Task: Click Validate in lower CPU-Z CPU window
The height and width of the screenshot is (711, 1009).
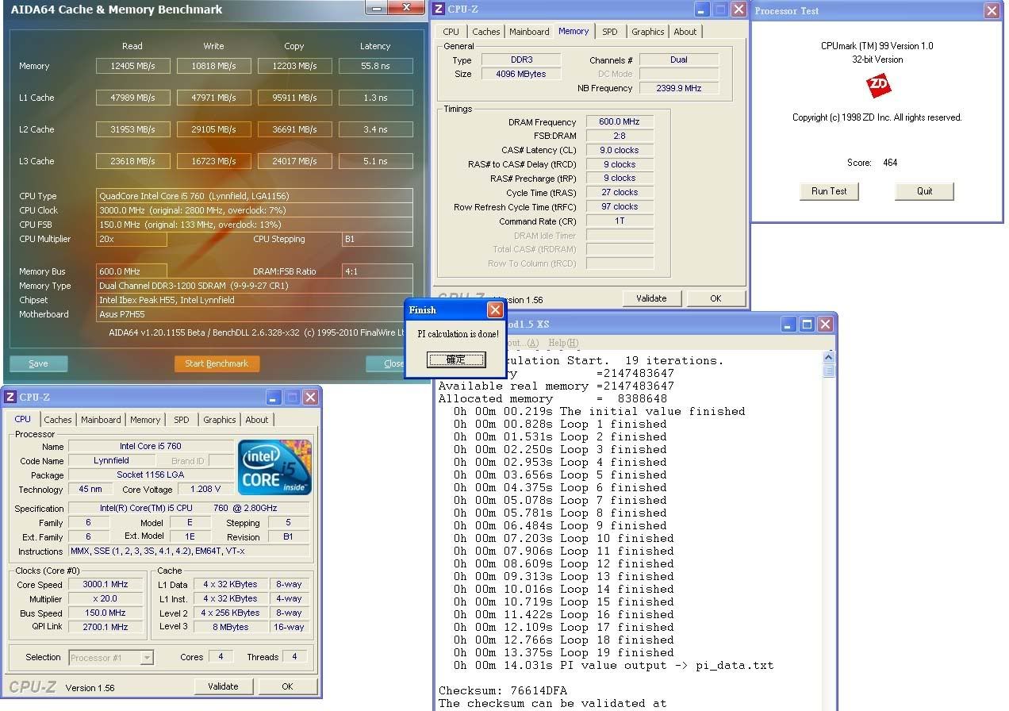Action: [223, 686]
